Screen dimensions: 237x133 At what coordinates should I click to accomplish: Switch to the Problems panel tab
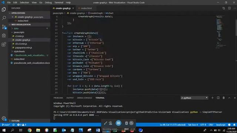[58, 98]
